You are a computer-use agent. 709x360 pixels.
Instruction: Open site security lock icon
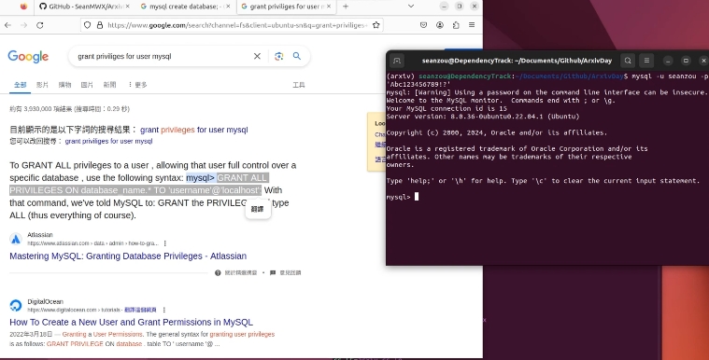pos(100,25)
